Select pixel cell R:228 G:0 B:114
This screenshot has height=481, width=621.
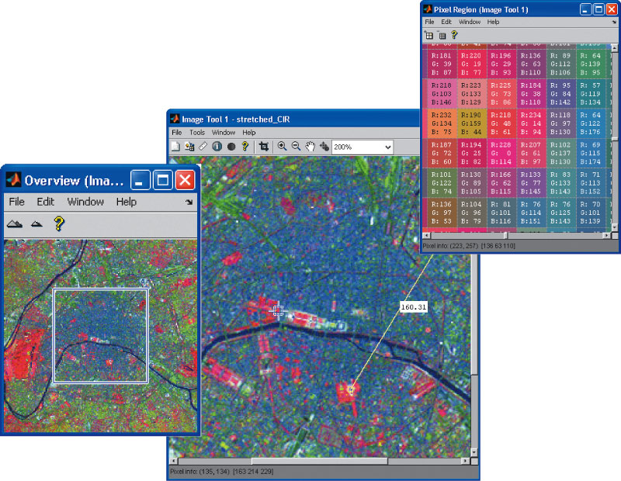(x=501, y=153)
